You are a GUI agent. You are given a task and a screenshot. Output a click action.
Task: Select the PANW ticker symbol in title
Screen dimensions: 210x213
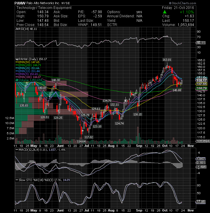coord(20,3)
